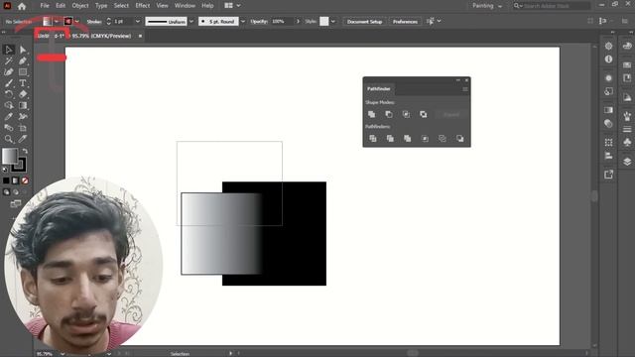Click Unite in Pathfinder Shape Modes
The width and height of the screenshot is (635, 357).
click(x=371, y=115)
